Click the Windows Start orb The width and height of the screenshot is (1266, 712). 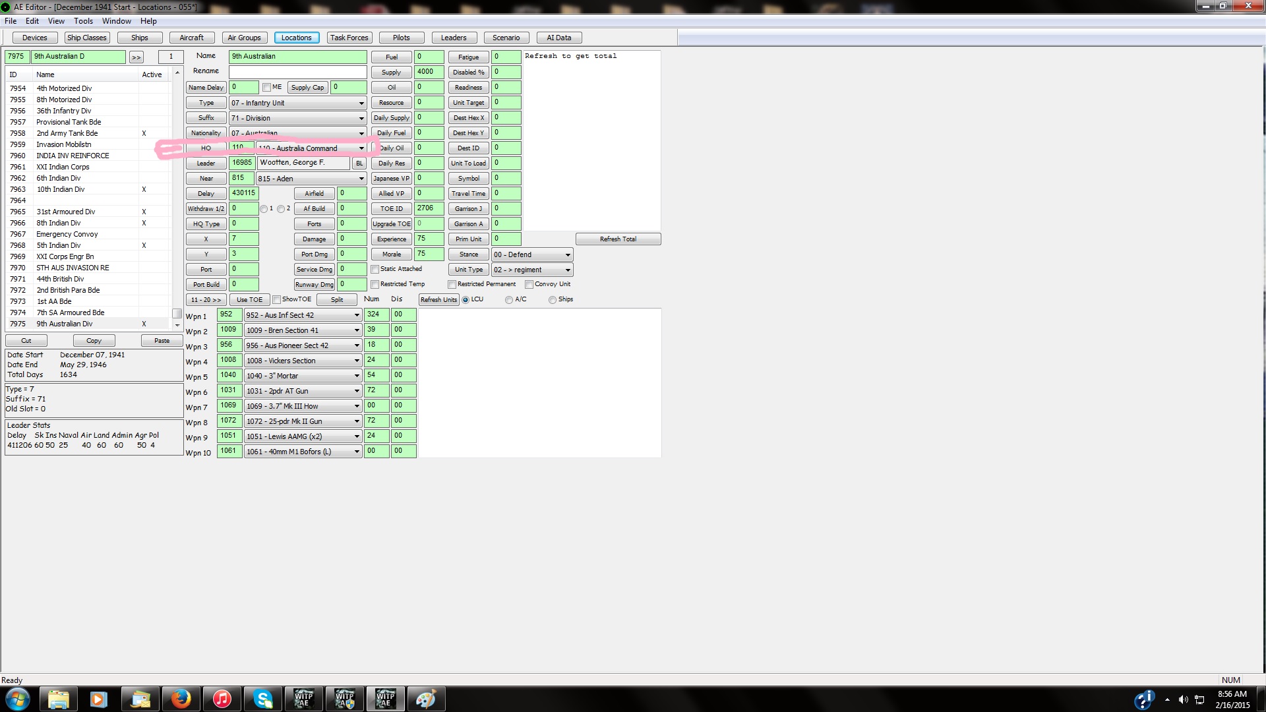click(x=18, y=699)
